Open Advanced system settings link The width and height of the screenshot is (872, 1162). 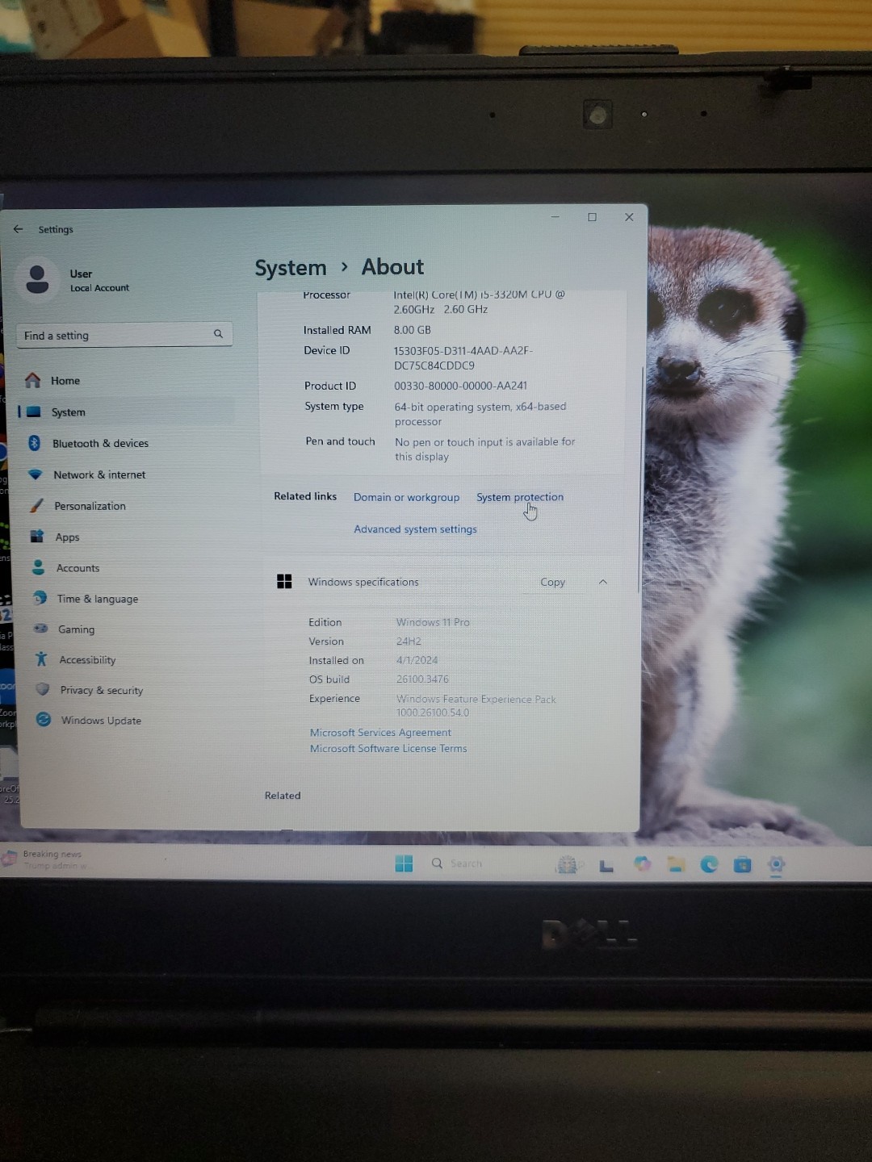[415, 529]
